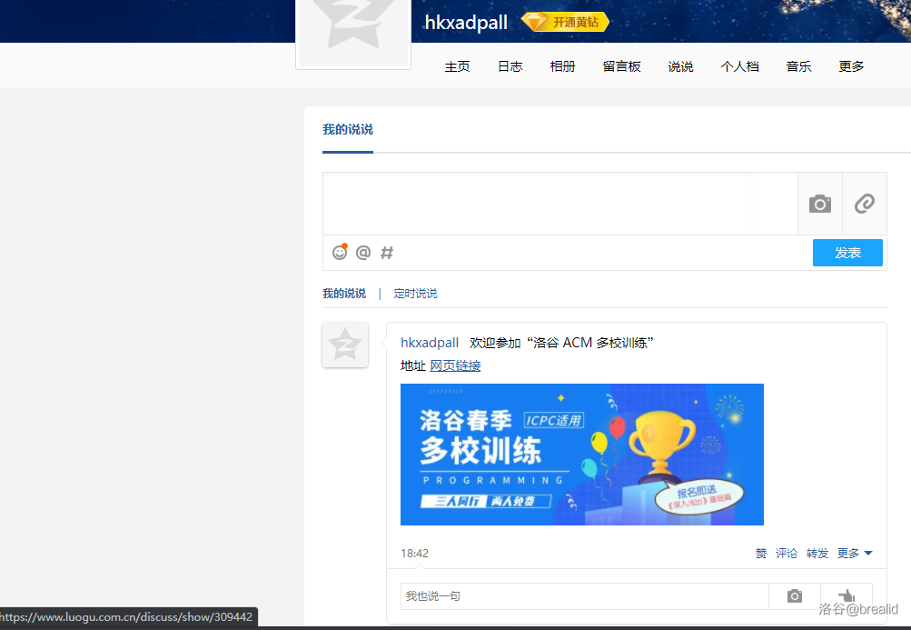911x630 pixels.
Task: Click the @ mention icon
Action: (363, 252)
